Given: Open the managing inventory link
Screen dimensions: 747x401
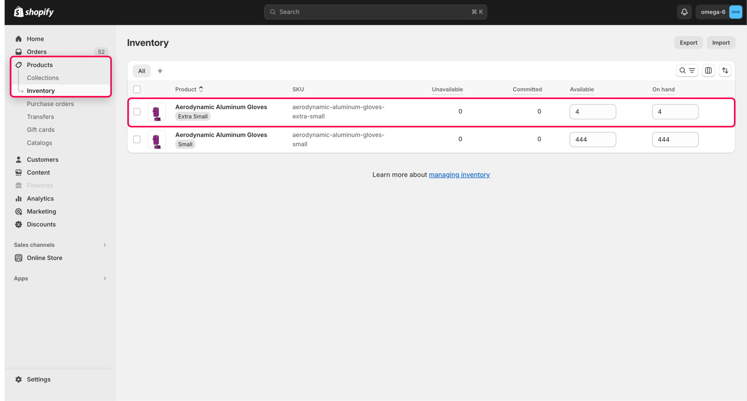Looking at the screenshot, I should [459, 175].
